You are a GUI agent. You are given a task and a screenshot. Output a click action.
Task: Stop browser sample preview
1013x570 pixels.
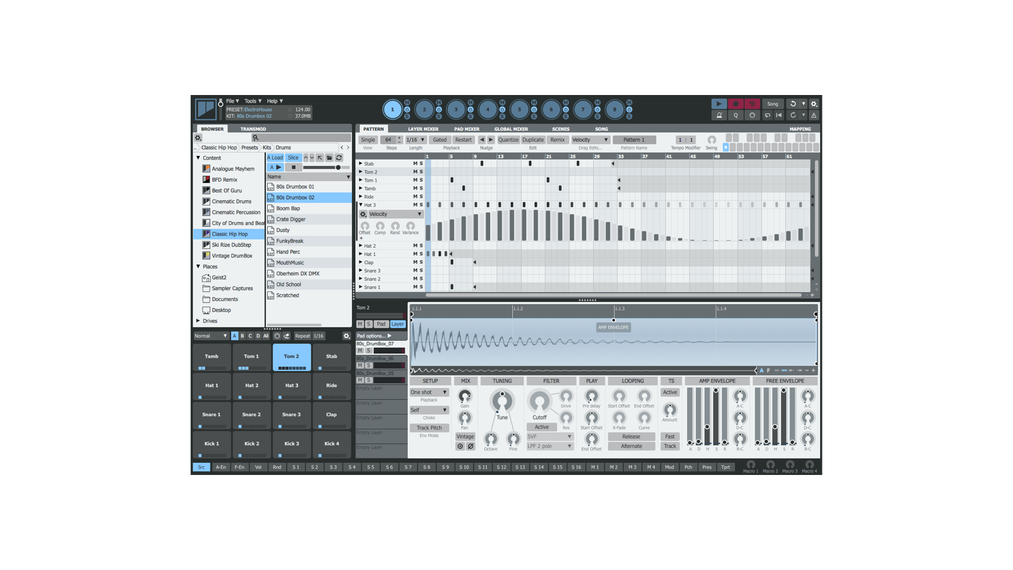[293, 168]
